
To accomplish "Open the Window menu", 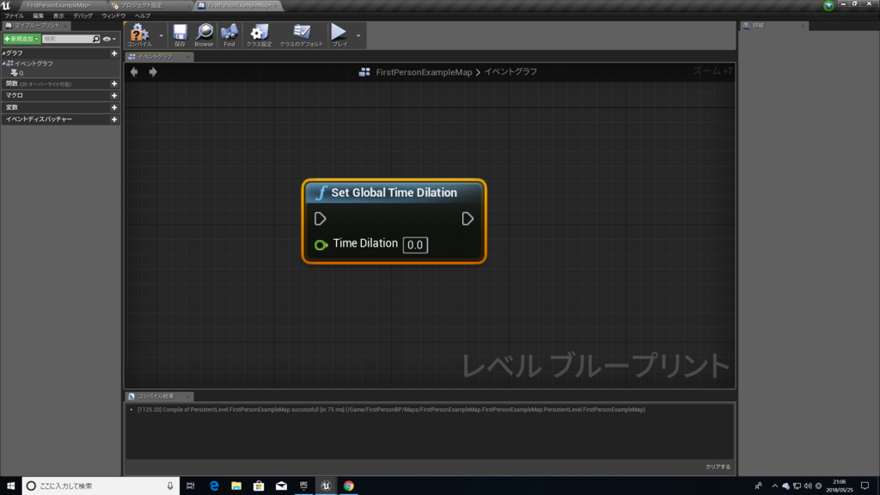I will (113, 15).
